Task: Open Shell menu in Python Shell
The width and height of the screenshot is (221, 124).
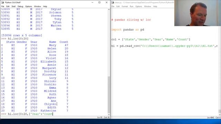Action: click(x=13, y=7)
